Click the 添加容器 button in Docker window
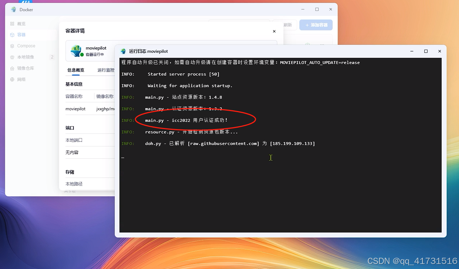This screenshot has width=459, height=269. pos(316,25)
